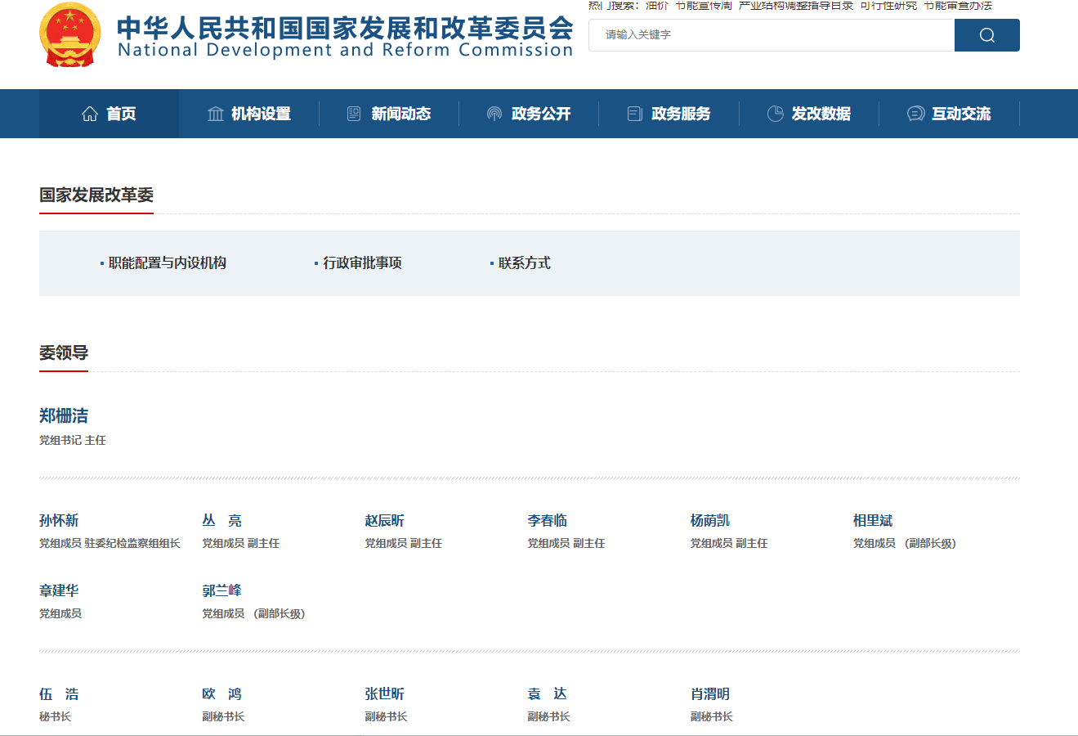Open the 联系方式 link
Image resolution: width=1078 pixels, height=736 pixels.
point(524,263)
